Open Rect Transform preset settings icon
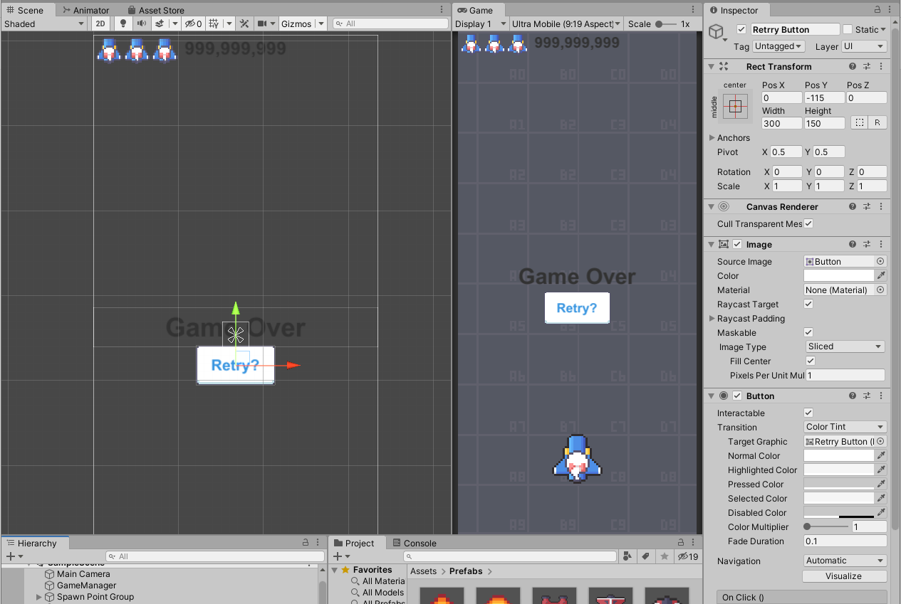Screen dimensions: 901x604 click(867, 66)
